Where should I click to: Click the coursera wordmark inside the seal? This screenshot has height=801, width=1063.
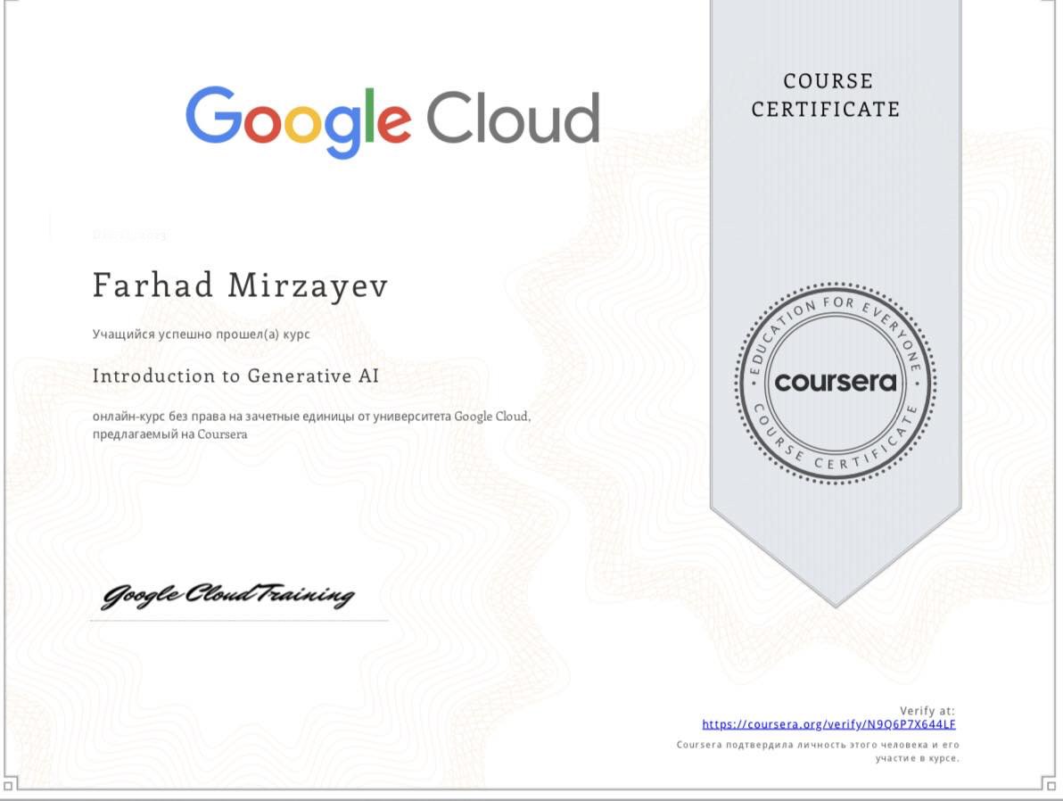[835, 383]
